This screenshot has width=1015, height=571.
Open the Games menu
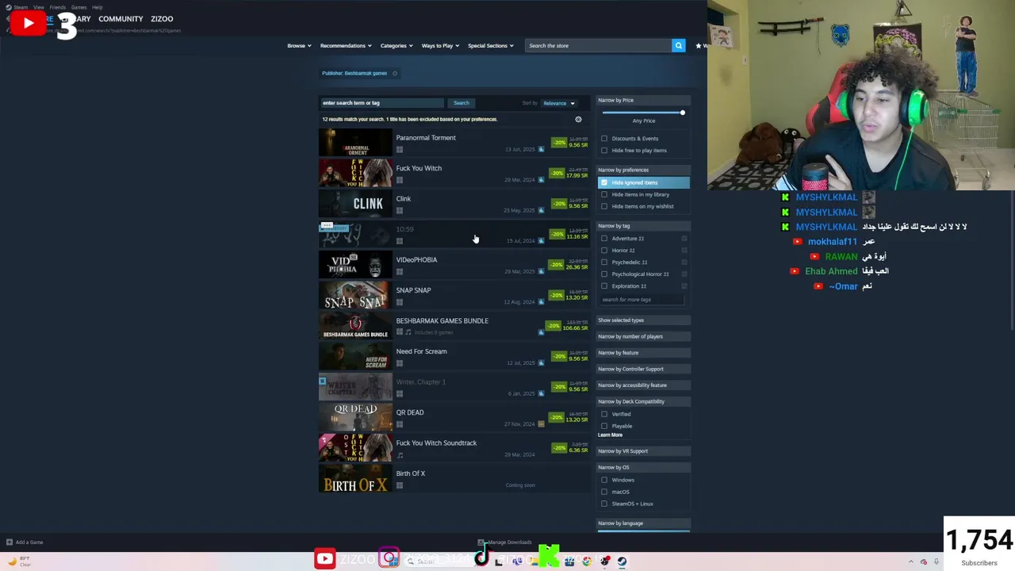[79, 7]
